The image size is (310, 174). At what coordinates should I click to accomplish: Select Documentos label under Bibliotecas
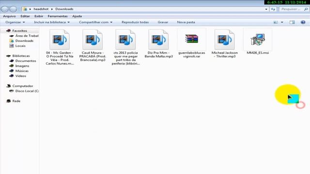(x=26, y=61)
